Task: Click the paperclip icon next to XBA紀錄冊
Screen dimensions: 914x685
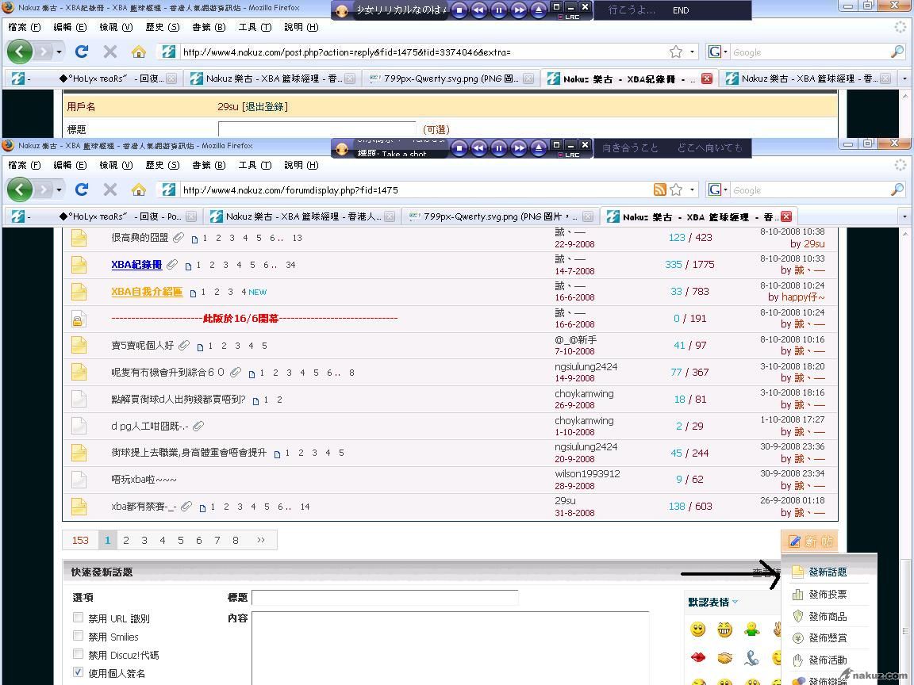Action: pyautogui.click(x=172, y=265)
